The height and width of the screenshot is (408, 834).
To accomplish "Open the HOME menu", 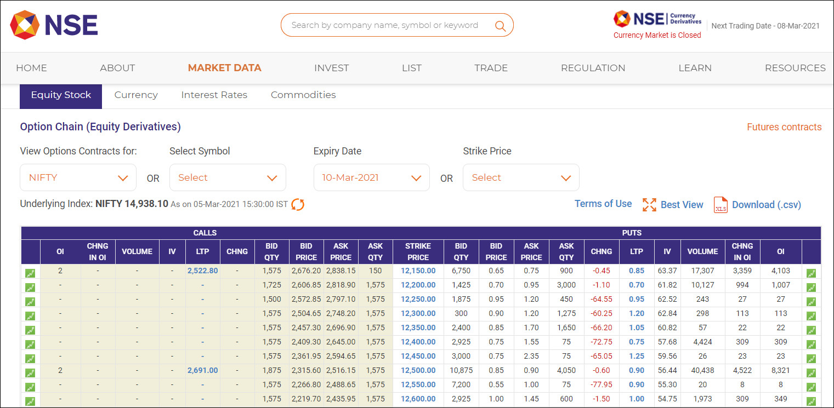I will pos(31,68).
